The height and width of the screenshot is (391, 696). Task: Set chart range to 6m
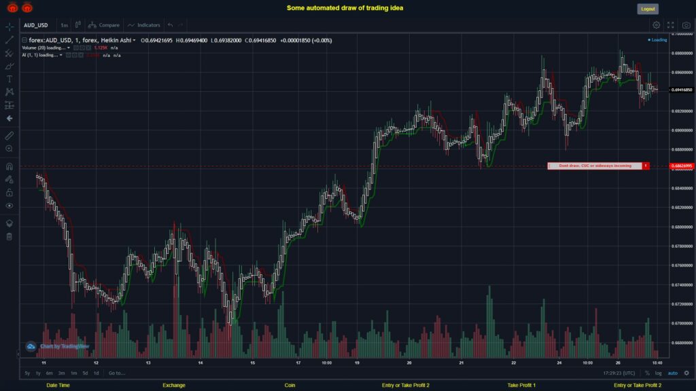[49, 373]
